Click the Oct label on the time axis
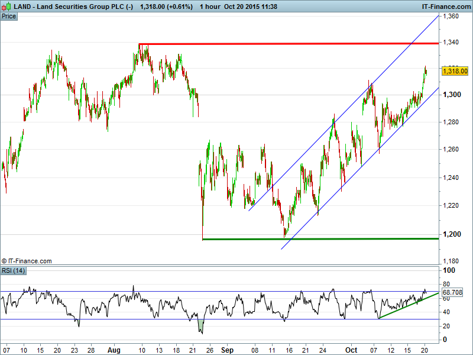This screenshot has width=473, height=355. click(351, 350)
